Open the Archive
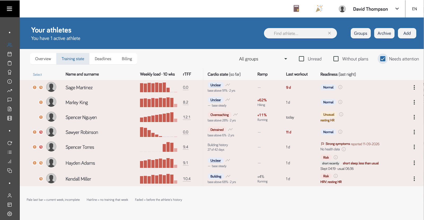 tap(384, 33)
